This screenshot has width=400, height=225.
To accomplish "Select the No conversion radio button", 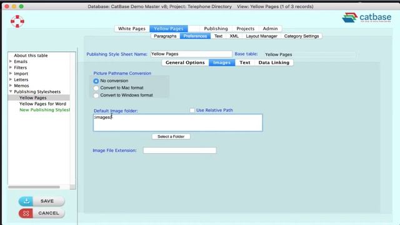I will point(96,81).
